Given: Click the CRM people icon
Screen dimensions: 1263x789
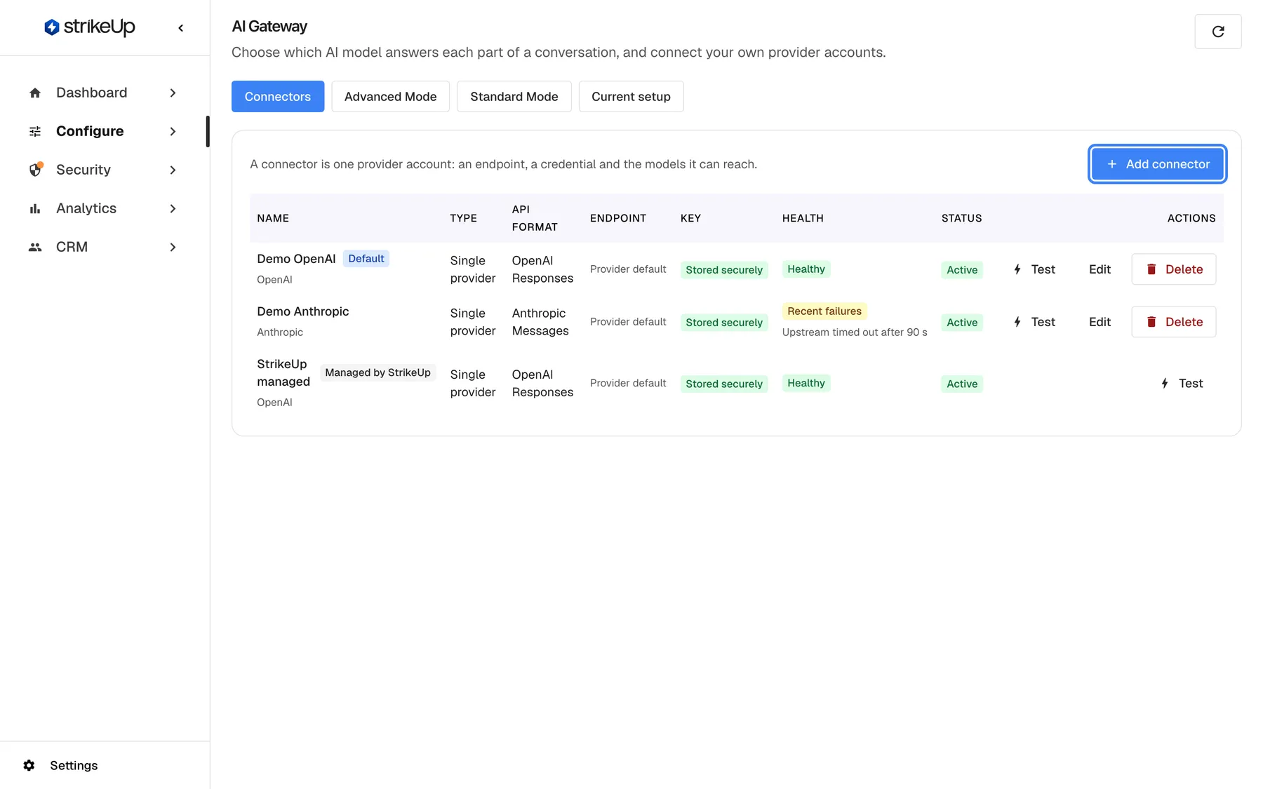Looking at the screenshot, I should (35, 247).
